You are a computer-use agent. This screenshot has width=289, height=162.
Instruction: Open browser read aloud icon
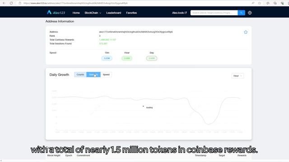tap(253, 3)
